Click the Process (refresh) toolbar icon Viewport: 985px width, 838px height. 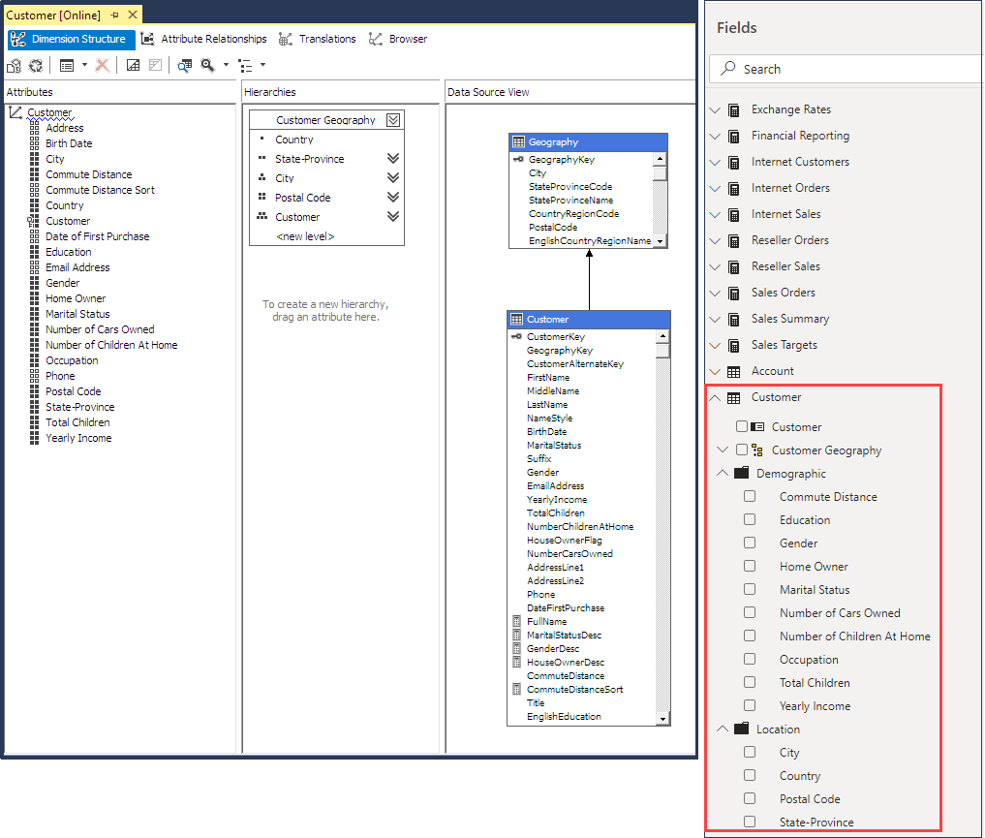[36, 65]
